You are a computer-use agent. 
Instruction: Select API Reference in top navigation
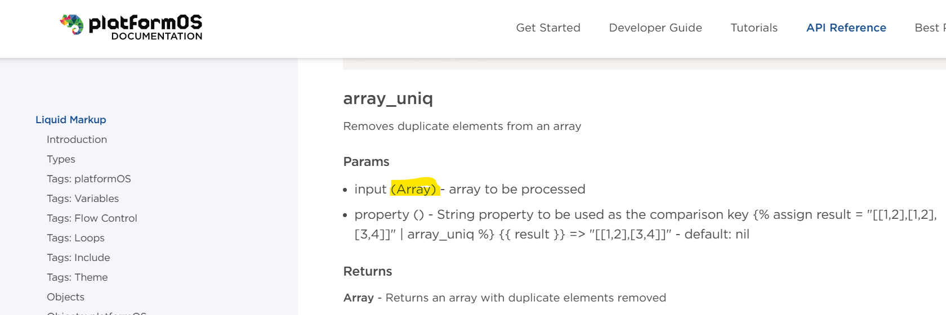click(x=846, y=28)
